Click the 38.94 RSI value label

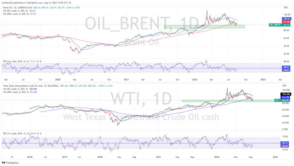[286, 146]
